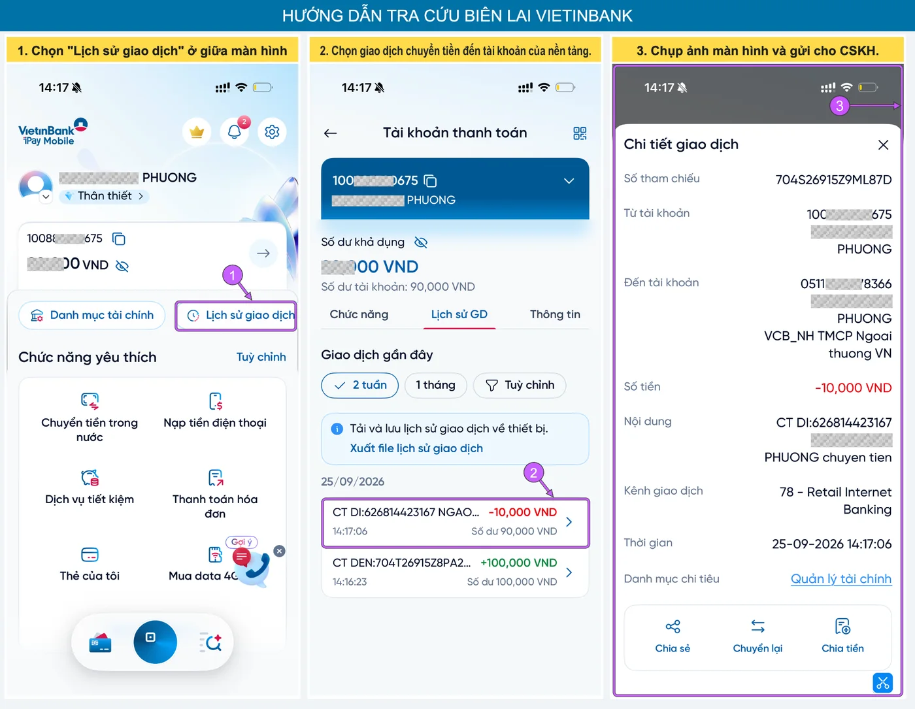Expand the Thân thiết membership chevron
This screenshot has width=915, height=709.
(141, 196)
